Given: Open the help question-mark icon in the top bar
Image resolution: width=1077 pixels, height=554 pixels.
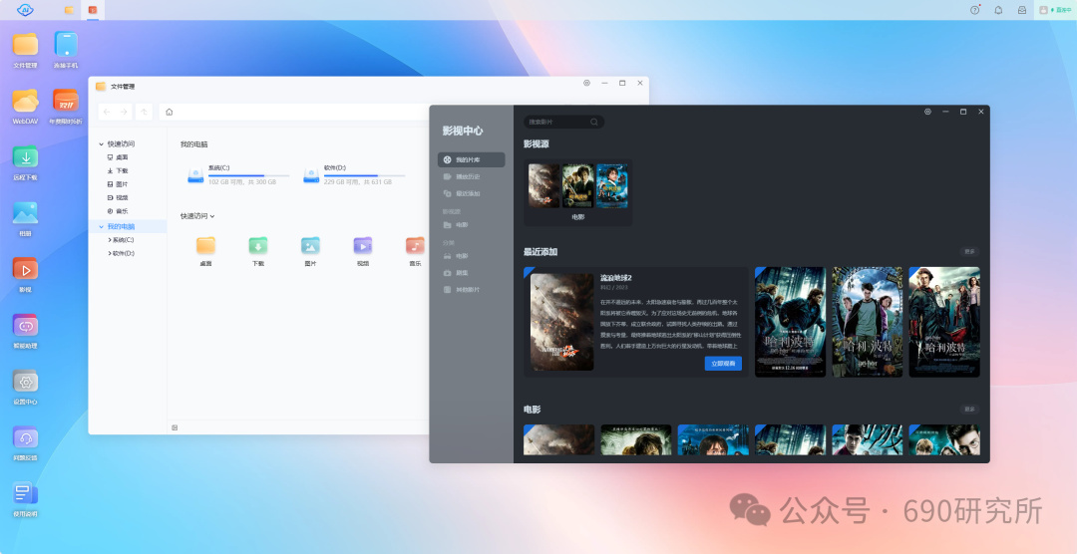Looking at the screenshot, I should tap(974, 10).
